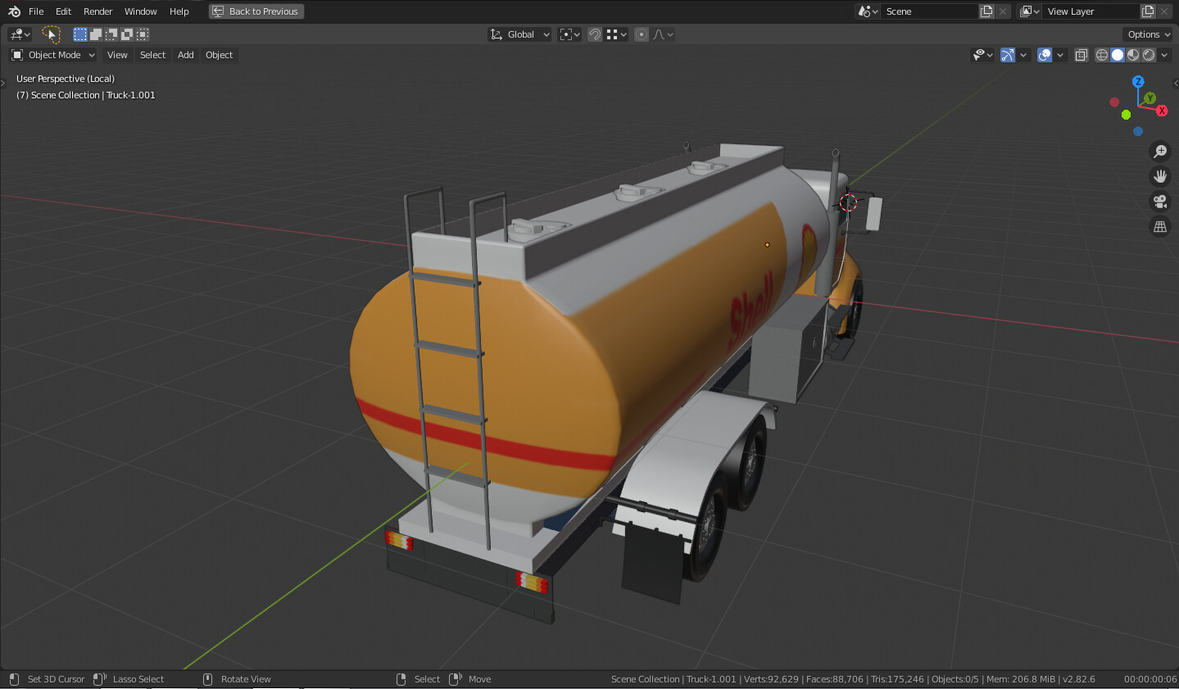This screenshot has height=689, width=1179.
Task: Open the Edit menu
Action: (x=63, y=11)
